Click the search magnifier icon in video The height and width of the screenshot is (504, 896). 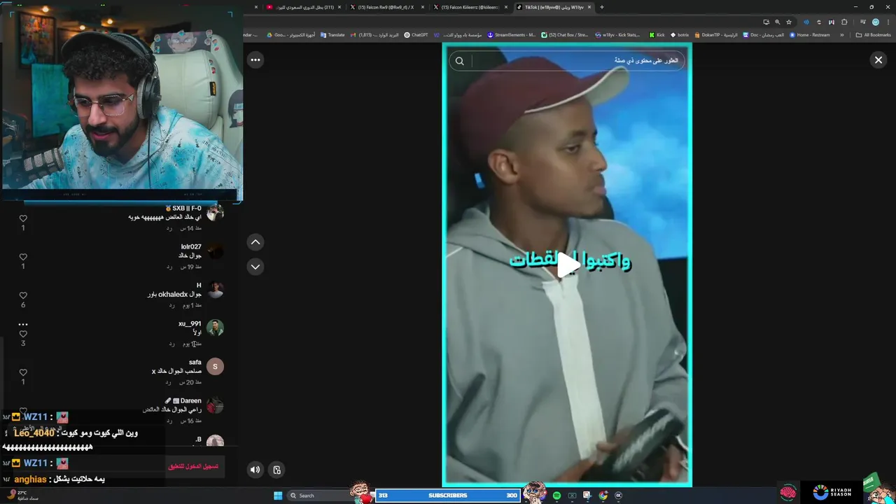click(x=460, y=61)
